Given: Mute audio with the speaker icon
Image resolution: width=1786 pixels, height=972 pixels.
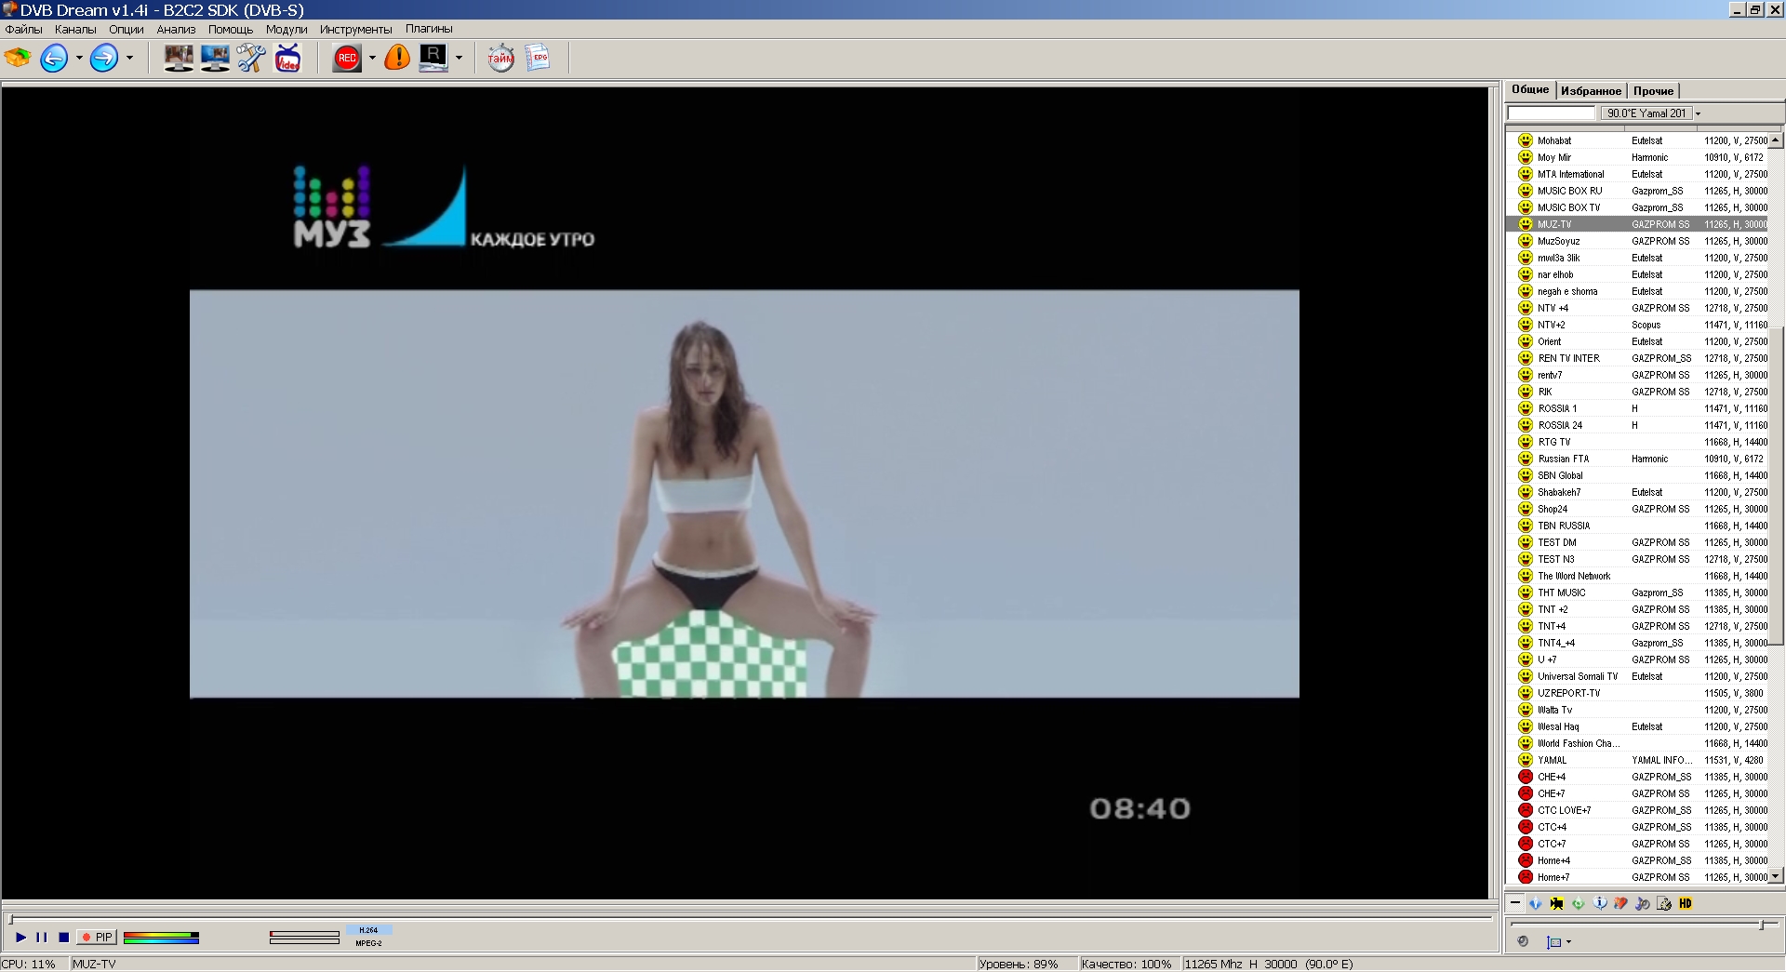Looking at the screenshot, I should click(1523, 941).
